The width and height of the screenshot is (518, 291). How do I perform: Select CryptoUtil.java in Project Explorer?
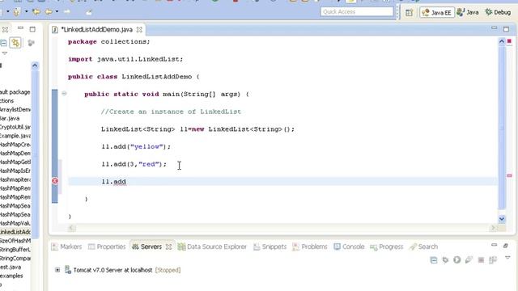coord(15,127)
